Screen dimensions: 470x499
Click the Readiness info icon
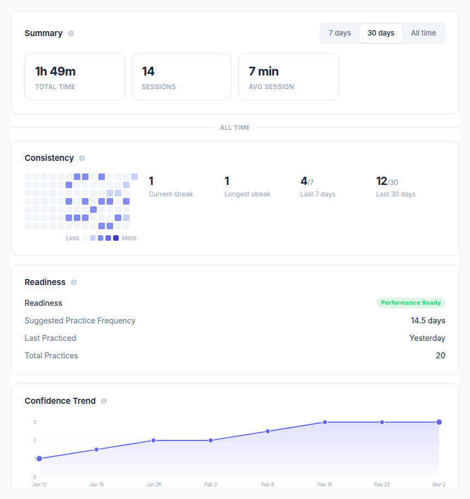75,282
